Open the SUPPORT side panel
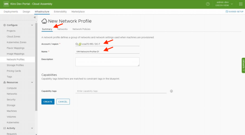This screenshot has width=245, height=135. click(243, 65)
